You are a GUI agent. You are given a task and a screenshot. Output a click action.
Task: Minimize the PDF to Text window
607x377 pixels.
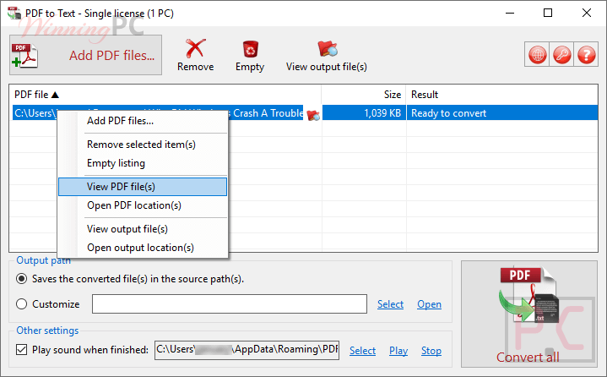[510, 14]
